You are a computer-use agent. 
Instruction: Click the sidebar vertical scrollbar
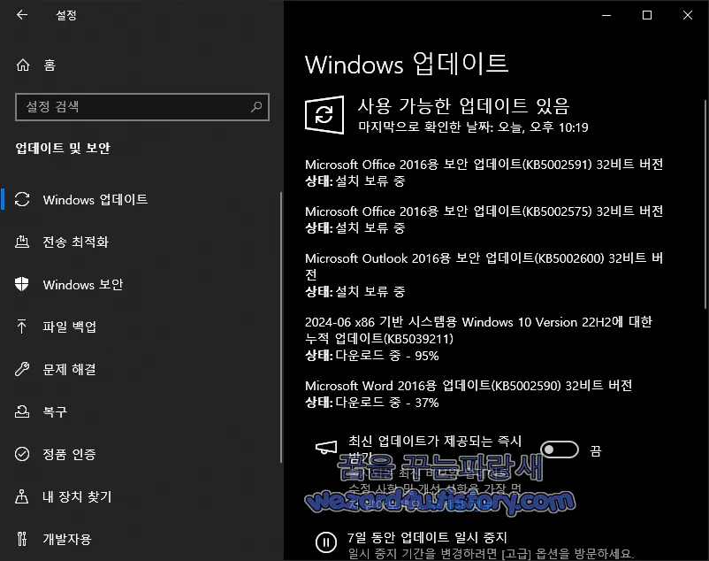pos(281,327)
